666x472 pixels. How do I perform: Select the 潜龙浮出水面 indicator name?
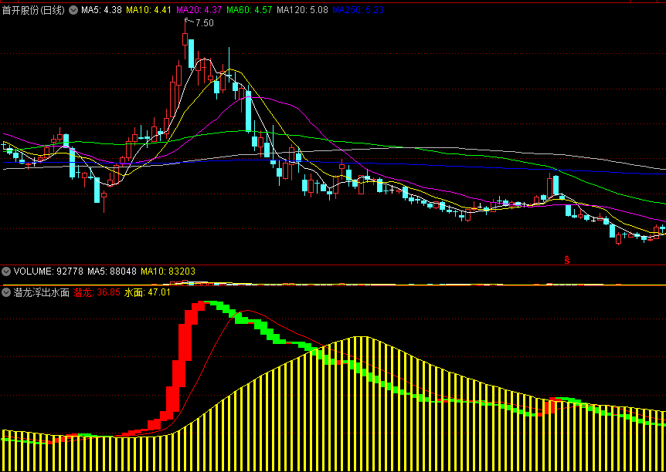pyautogui.click(x=41, y=292)
